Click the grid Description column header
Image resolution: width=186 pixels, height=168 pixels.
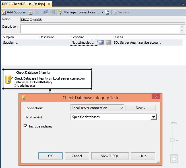pyautogui.click(x=54, y=37)
